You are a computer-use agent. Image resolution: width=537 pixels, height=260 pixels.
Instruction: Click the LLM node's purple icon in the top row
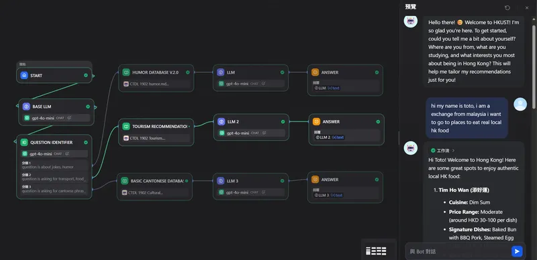[x=221, y=72]
